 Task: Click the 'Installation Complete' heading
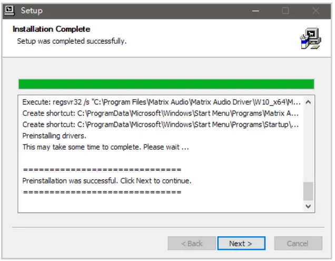pos(51,29)
